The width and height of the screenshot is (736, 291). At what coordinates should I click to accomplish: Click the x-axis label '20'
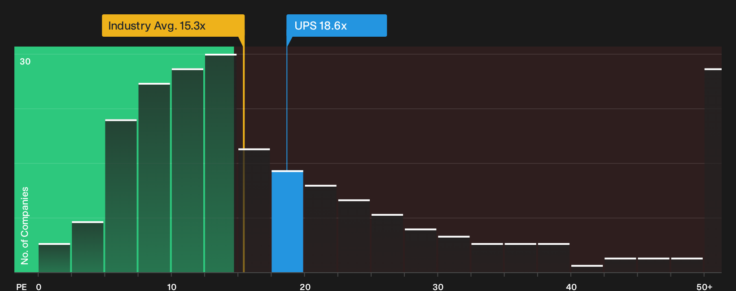click(305, 287)
